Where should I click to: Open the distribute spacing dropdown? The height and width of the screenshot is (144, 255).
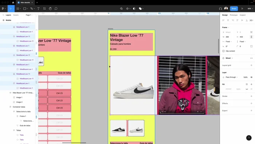pyautogui.click(x=251, y=20)
